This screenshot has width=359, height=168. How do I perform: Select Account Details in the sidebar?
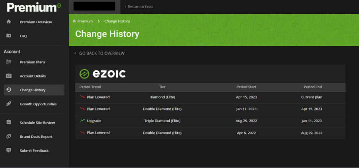[x=33, y=76]
